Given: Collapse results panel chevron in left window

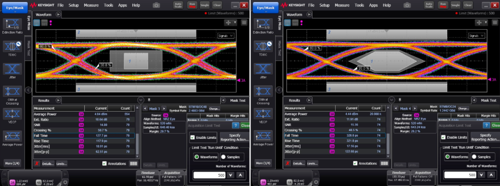Looking at the screenshot, I should pyautogui.click(x=141, y=100).
